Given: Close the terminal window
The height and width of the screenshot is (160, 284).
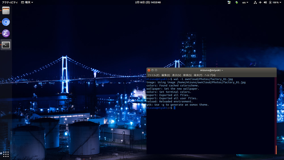Looking at the screenshot, I should coord(149,70).
